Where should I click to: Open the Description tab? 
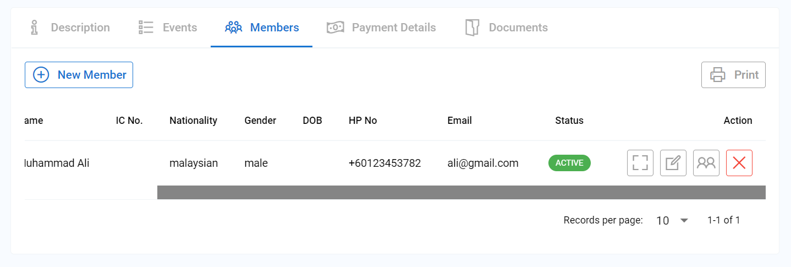[69, 28]
